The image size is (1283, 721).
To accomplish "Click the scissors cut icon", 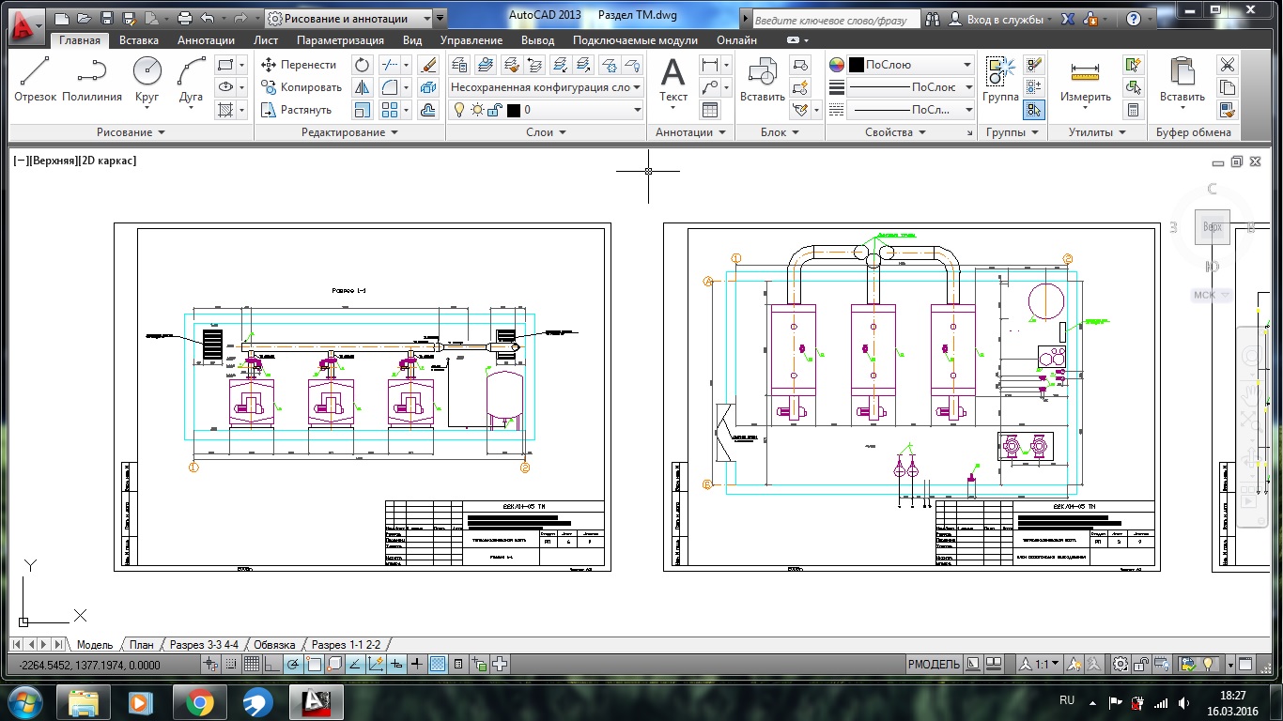I will click(1228, 65).
